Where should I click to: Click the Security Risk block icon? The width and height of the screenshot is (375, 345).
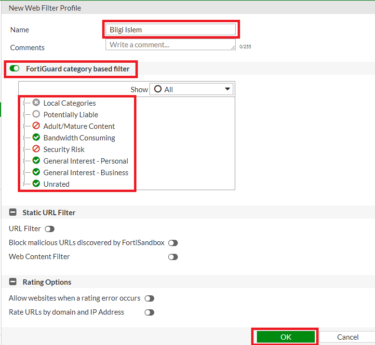click(x=36, y=149)
